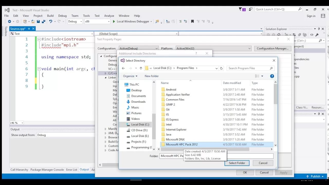Click the Save toolbar icon in Visual Studio
The height and width of the screenshot is (185, 329).
[x=38, y=22]
